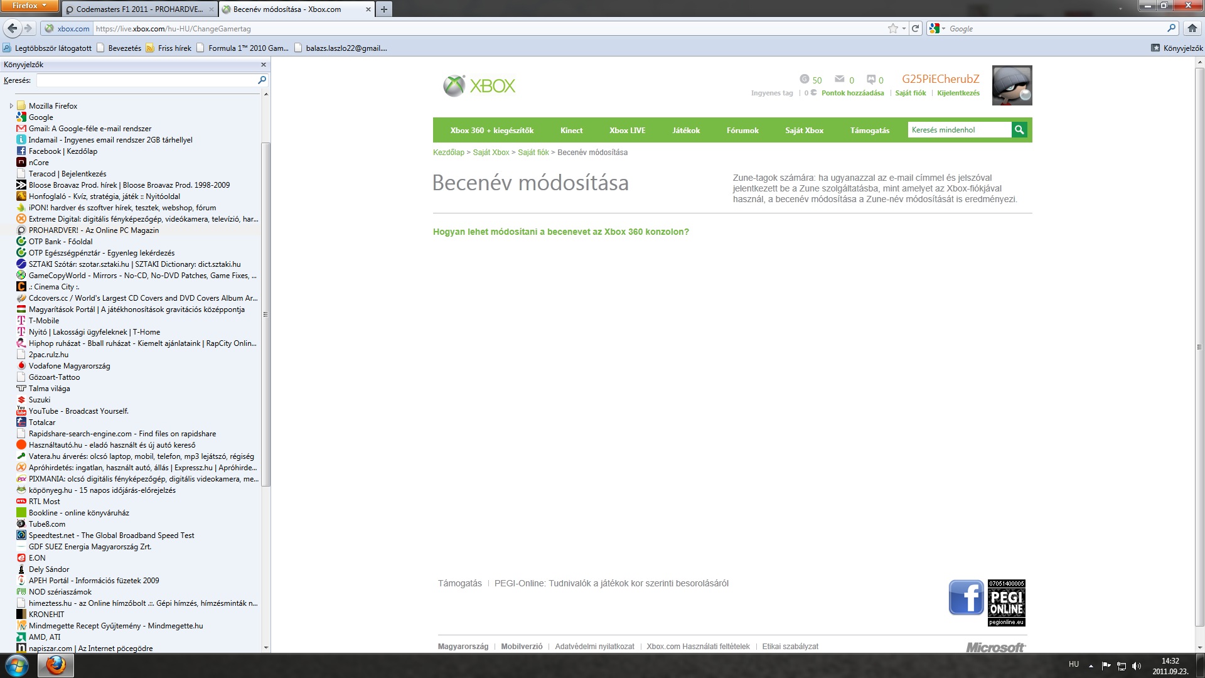Open the Saját Xbox navigation item
Screen dimensions: 1205x678
pos(804,131)
